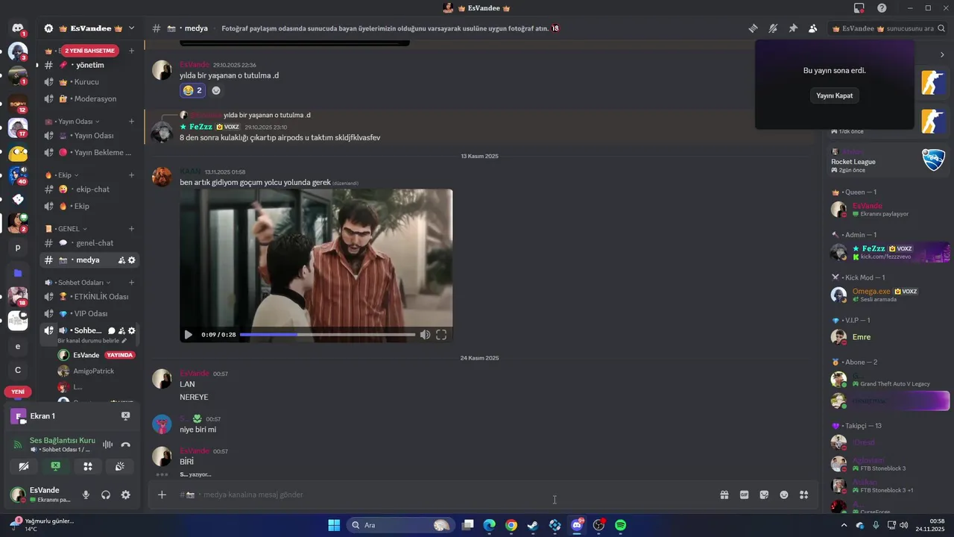This screenshot has height=537, width=954.
Task: Open the yönetim channel
Action: pyautogui.click(x=89, y=65)
